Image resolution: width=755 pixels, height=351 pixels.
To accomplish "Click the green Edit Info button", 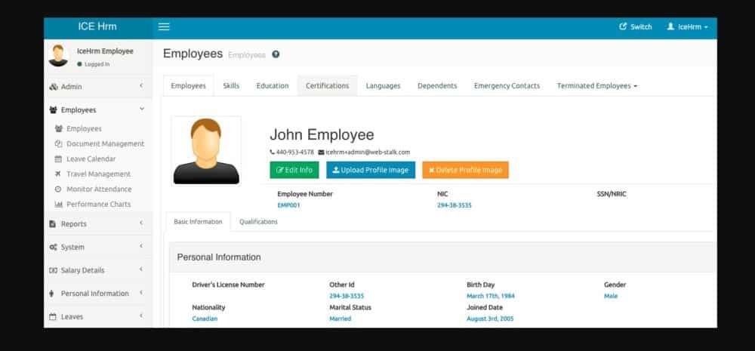I will pyautogui.click(x=294, y=170).
